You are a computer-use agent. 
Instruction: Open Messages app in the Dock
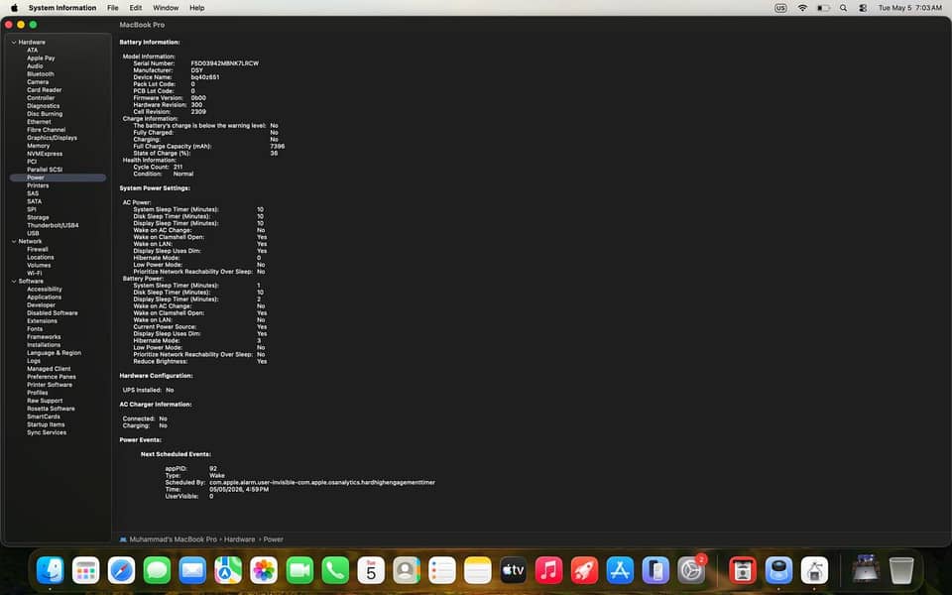pos(157,571)
